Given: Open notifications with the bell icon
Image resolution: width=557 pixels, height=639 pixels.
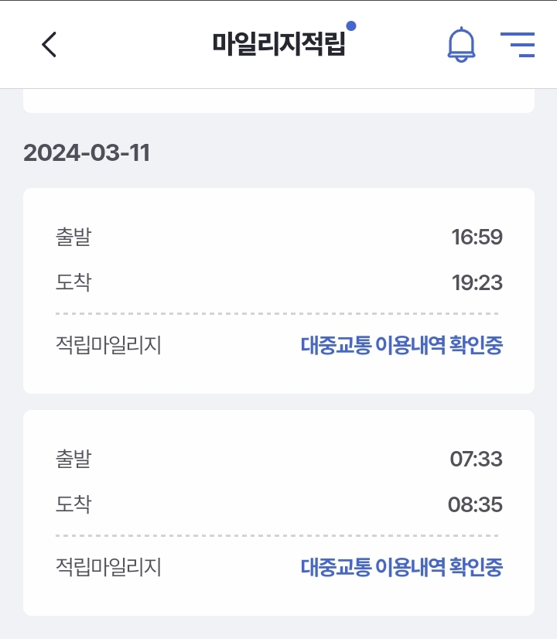Looking at the screenshot, I should tap(462, 44).
